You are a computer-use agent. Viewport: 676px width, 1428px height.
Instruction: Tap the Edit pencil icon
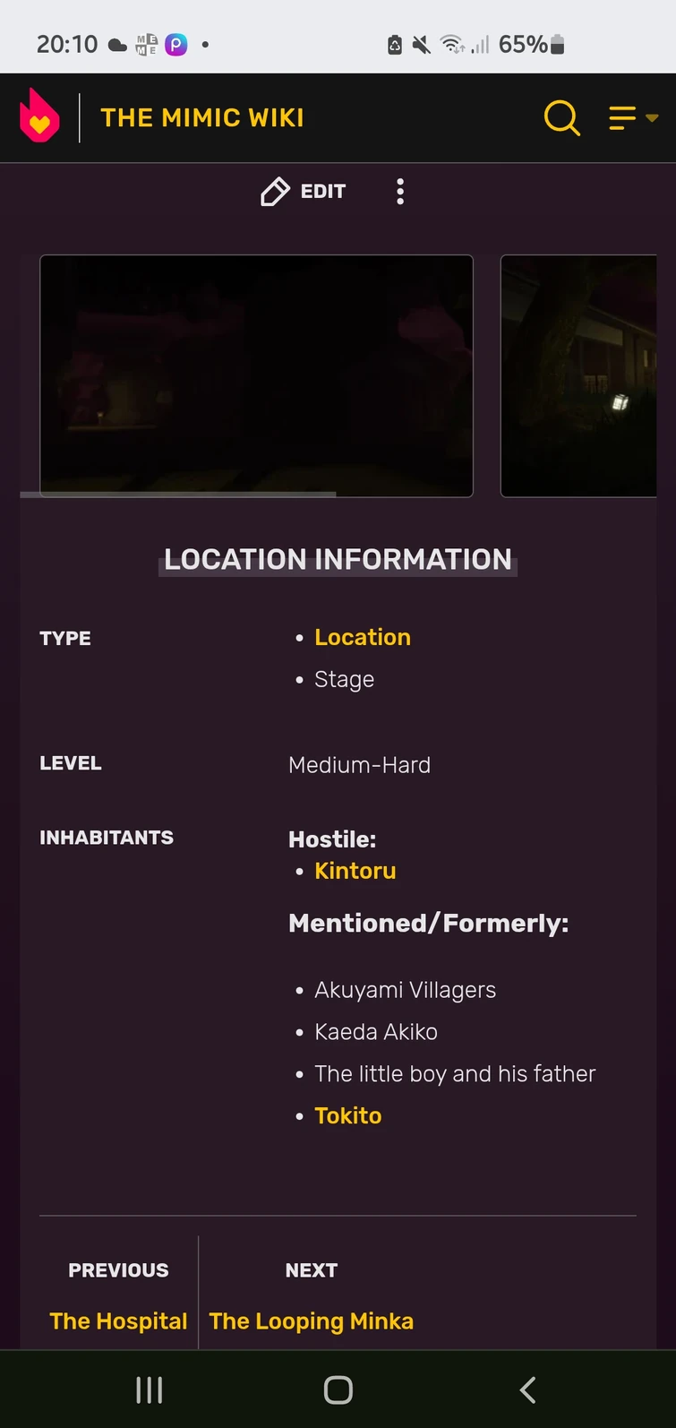click(x=276, y=191)
